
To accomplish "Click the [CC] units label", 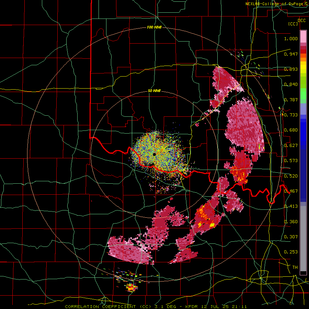I will click(293, 24).
